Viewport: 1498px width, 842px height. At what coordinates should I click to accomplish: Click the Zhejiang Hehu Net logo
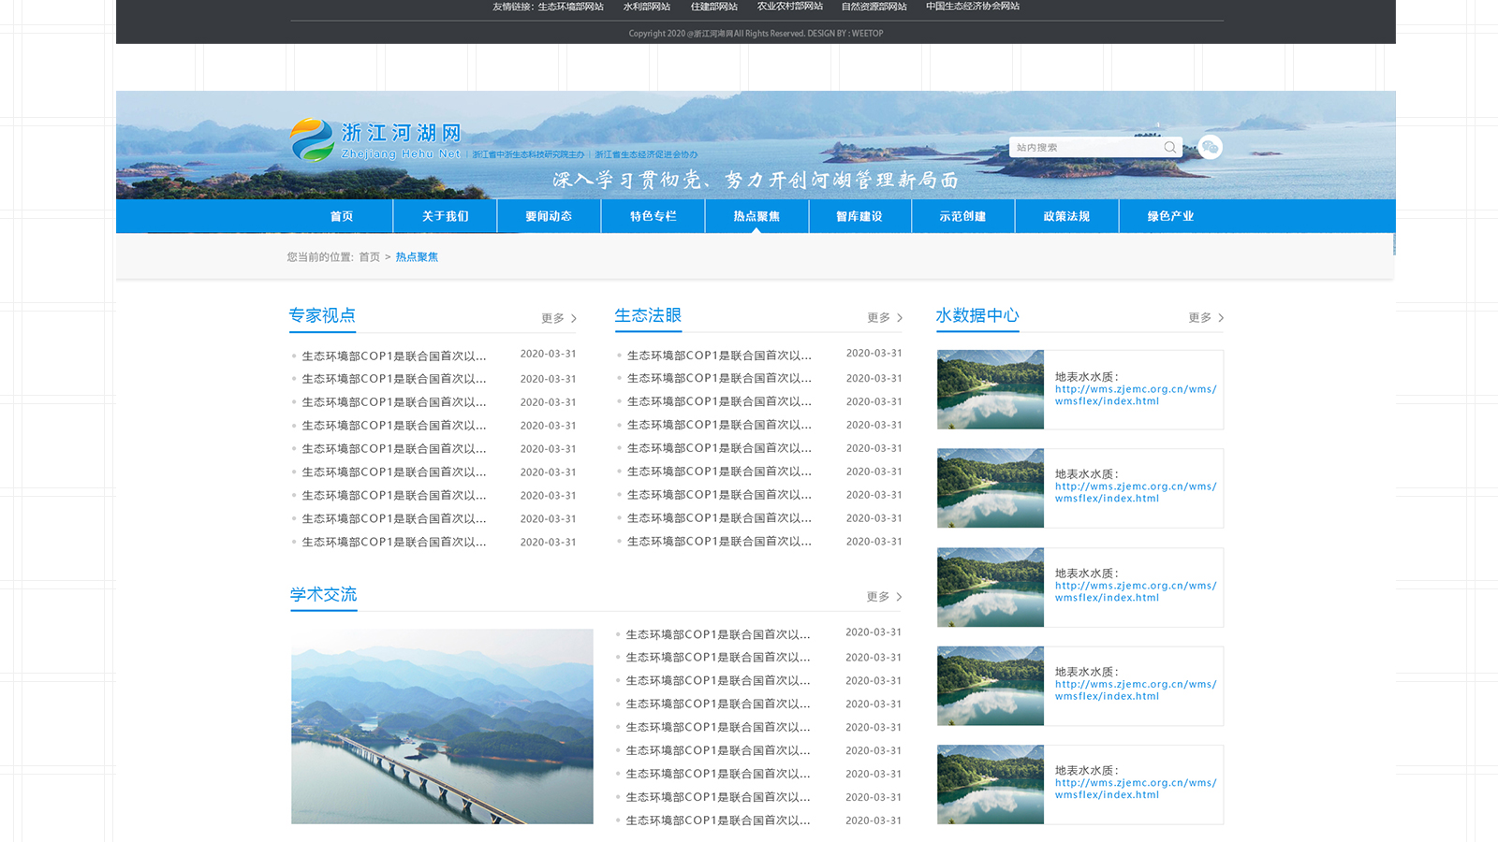point(376,140)
